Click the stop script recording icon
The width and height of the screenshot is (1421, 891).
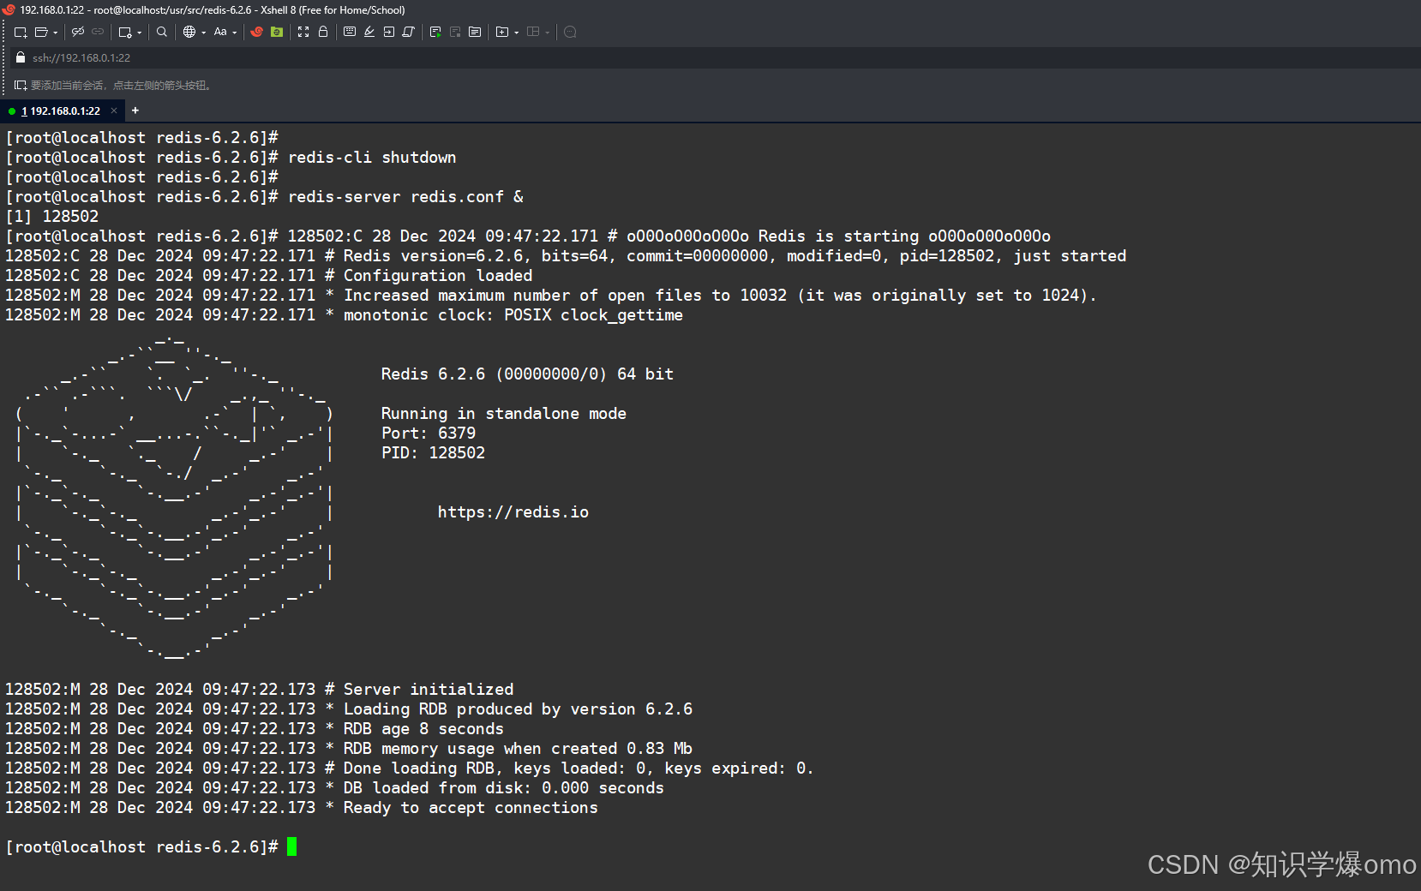(x=455, y=32)
